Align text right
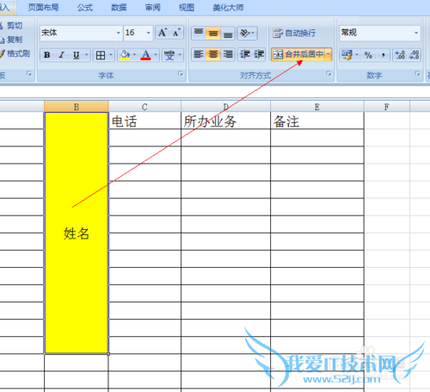The image size is (430, 392). [228, 54]
